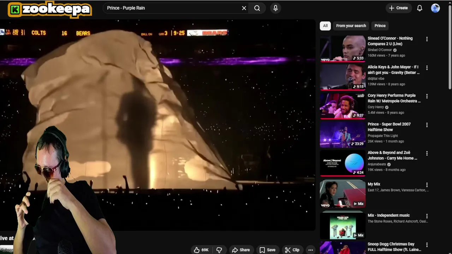Click the Clip button
This screenshot has height=254, width=452.
pos(292,250)
